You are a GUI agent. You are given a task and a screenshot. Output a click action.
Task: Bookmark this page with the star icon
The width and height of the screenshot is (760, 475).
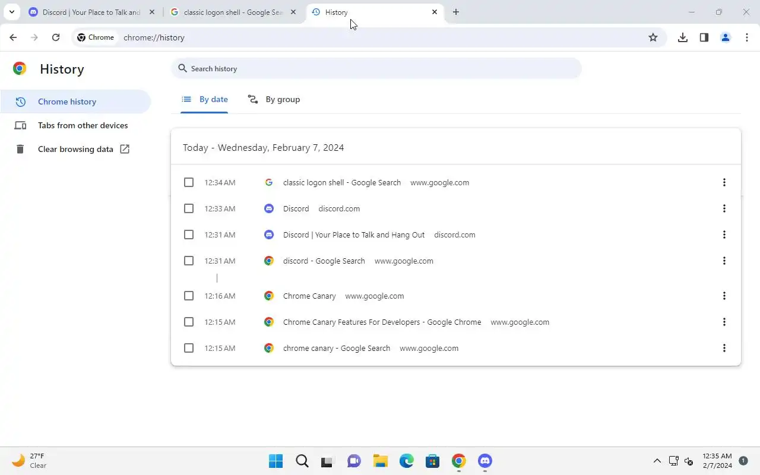653,37
